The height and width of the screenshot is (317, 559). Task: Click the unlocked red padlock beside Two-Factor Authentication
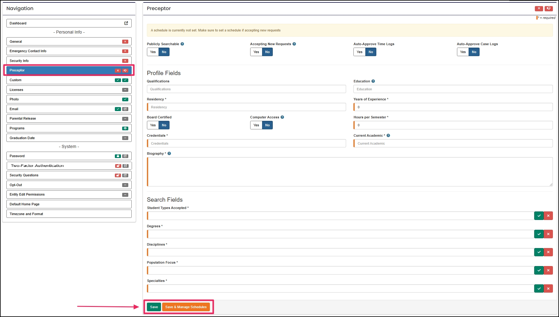click(118, 166)
